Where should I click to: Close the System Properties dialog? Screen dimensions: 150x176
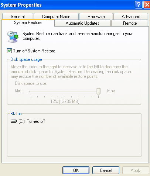click(147, 5)
